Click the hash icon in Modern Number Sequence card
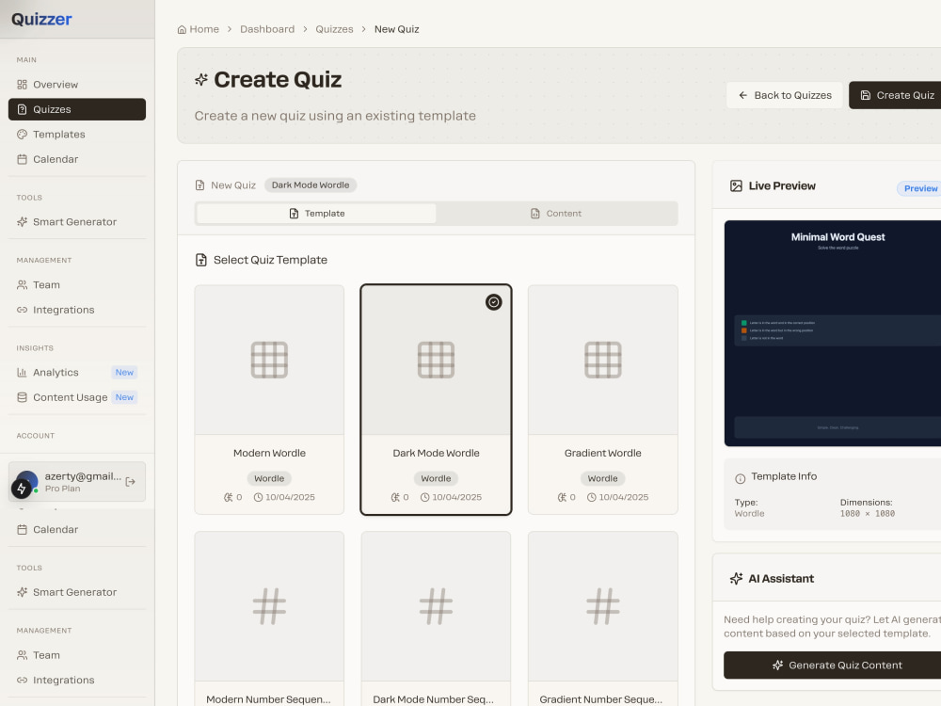The width and height of the screenshot is (941, 706). pos(269,605)
